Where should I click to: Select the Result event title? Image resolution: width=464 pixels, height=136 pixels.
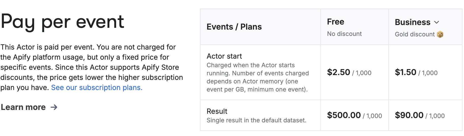click(x=217, y=111)
